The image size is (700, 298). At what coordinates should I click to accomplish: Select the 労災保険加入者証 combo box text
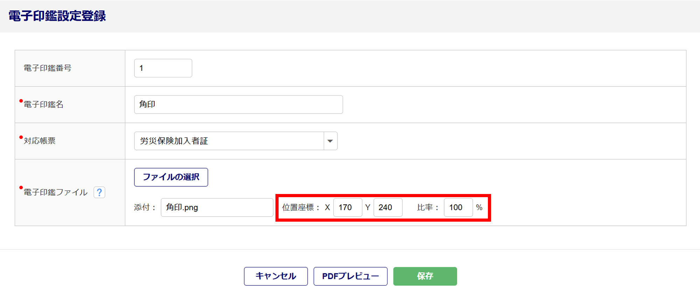[229, 141]
